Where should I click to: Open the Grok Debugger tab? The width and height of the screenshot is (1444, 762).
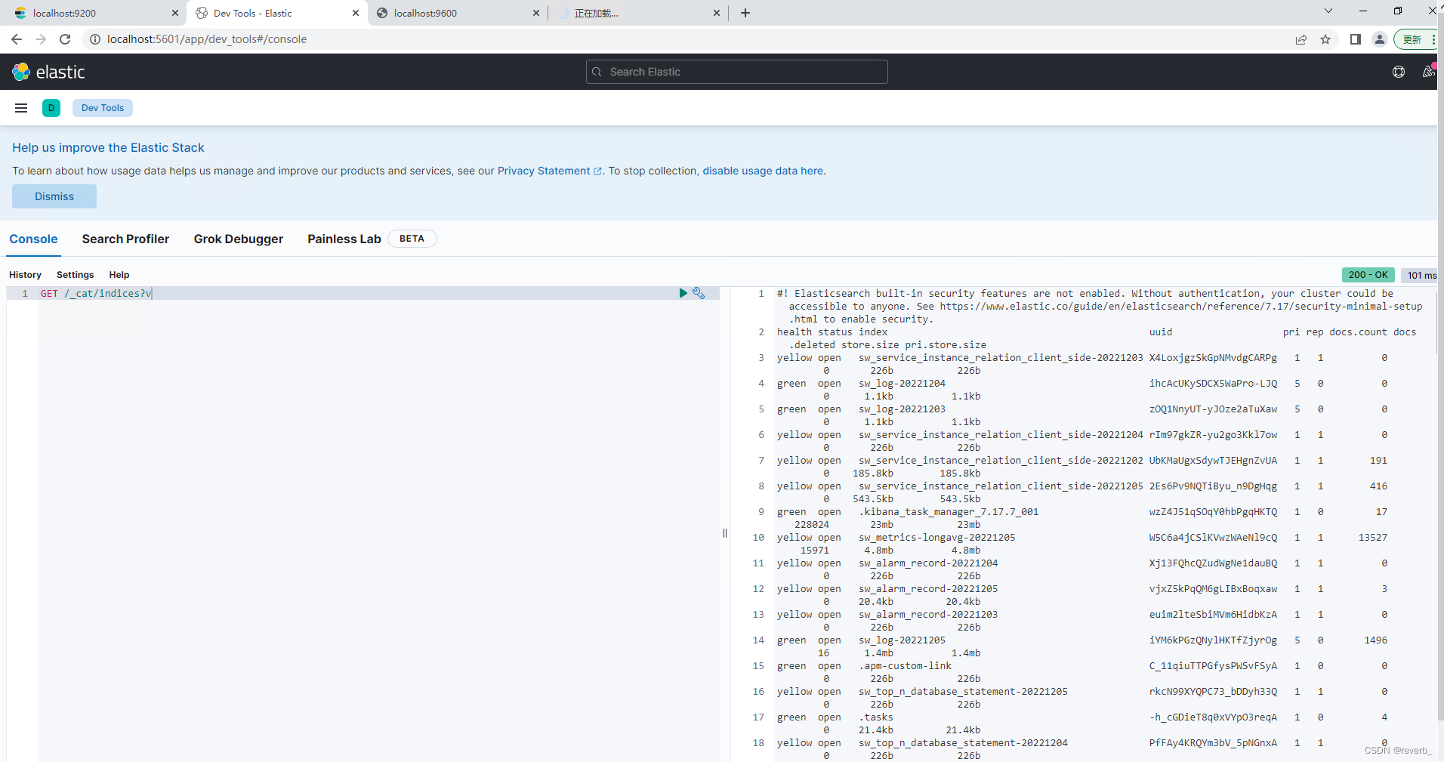tap(238, 239)
